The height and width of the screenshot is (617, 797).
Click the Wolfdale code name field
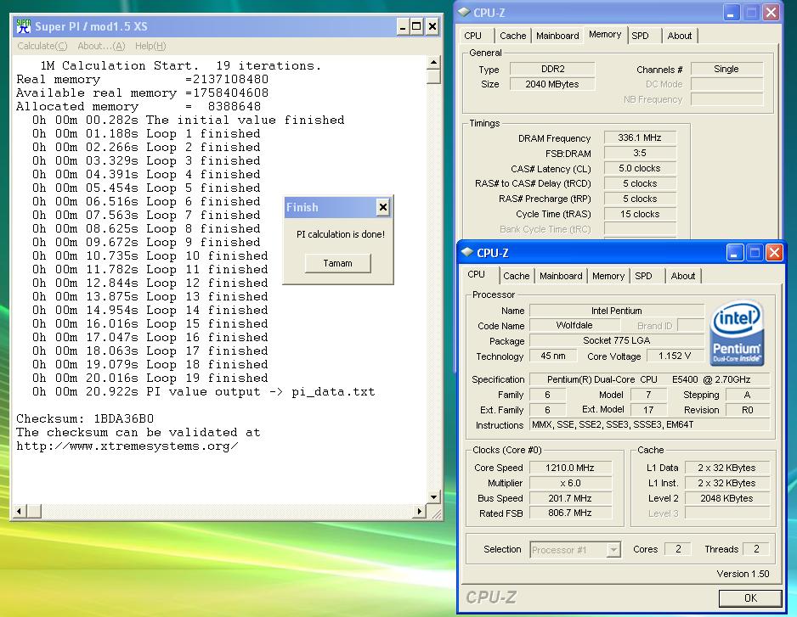click(x=574, y=325)
